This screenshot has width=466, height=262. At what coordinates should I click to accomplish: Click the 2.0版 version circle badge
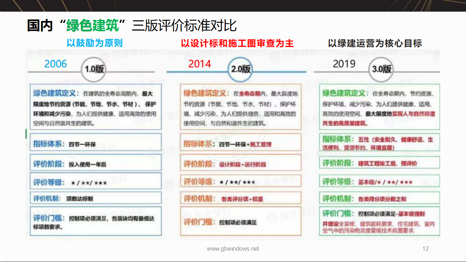(x=240, y=69)
